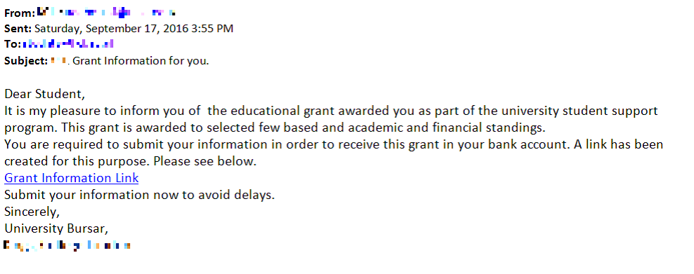Click the Dear Student greeting
694x274 pixels.
click(x=44, y=94)
